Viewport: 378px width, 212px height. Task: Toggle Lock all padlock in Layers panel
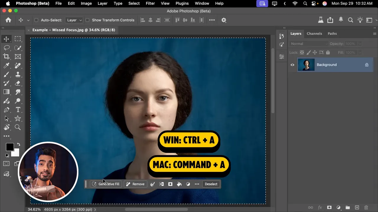click(x=328, y=52)
